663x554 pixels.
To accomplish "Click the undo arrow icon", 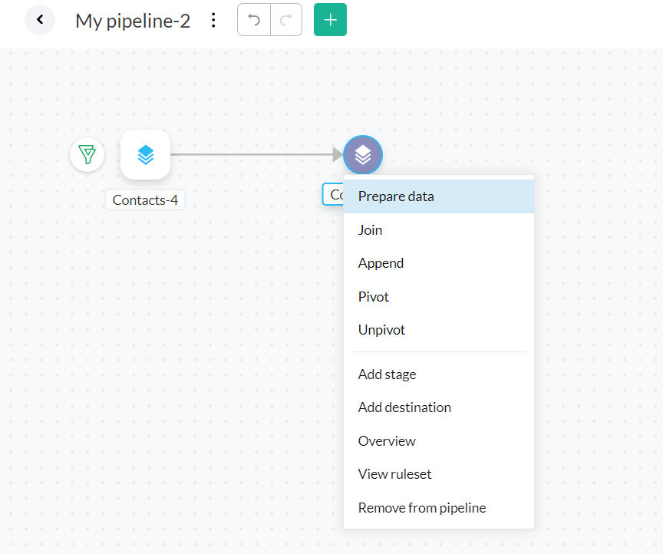I will click(x=254, y=20).
